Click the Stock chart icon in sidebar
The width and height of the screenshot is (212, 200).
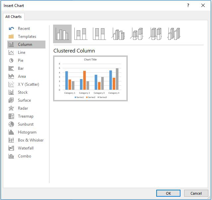11,92
